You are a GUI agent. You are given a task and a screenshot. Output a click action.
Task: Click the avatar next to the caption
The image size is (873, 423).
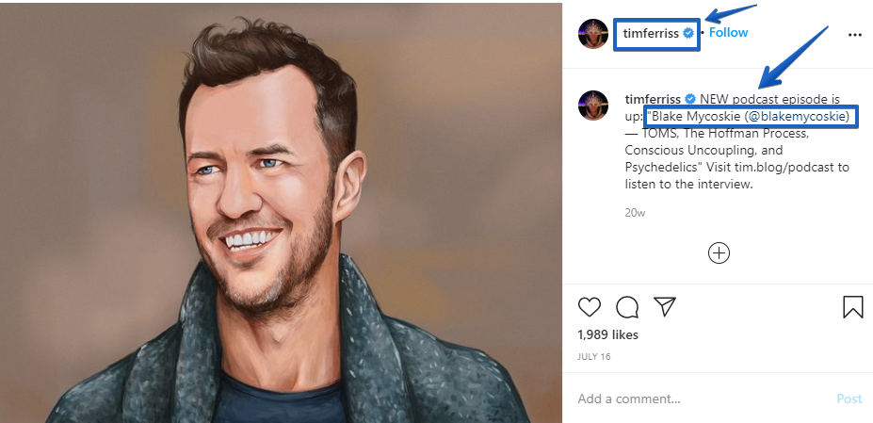594,107
